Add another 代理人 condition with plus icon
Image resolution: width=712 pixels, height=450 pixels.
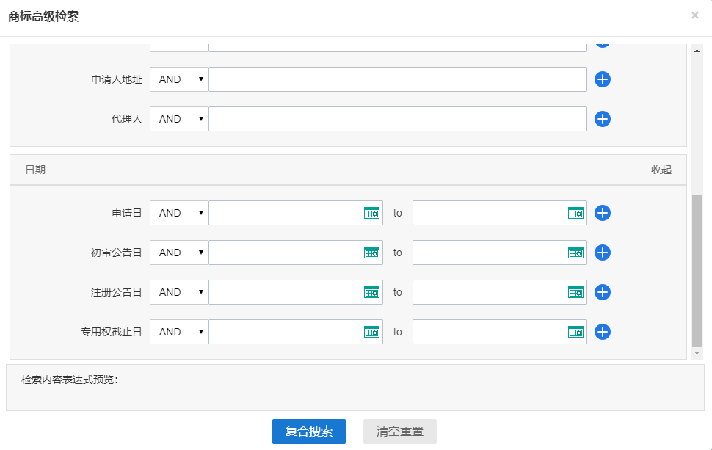603,119
